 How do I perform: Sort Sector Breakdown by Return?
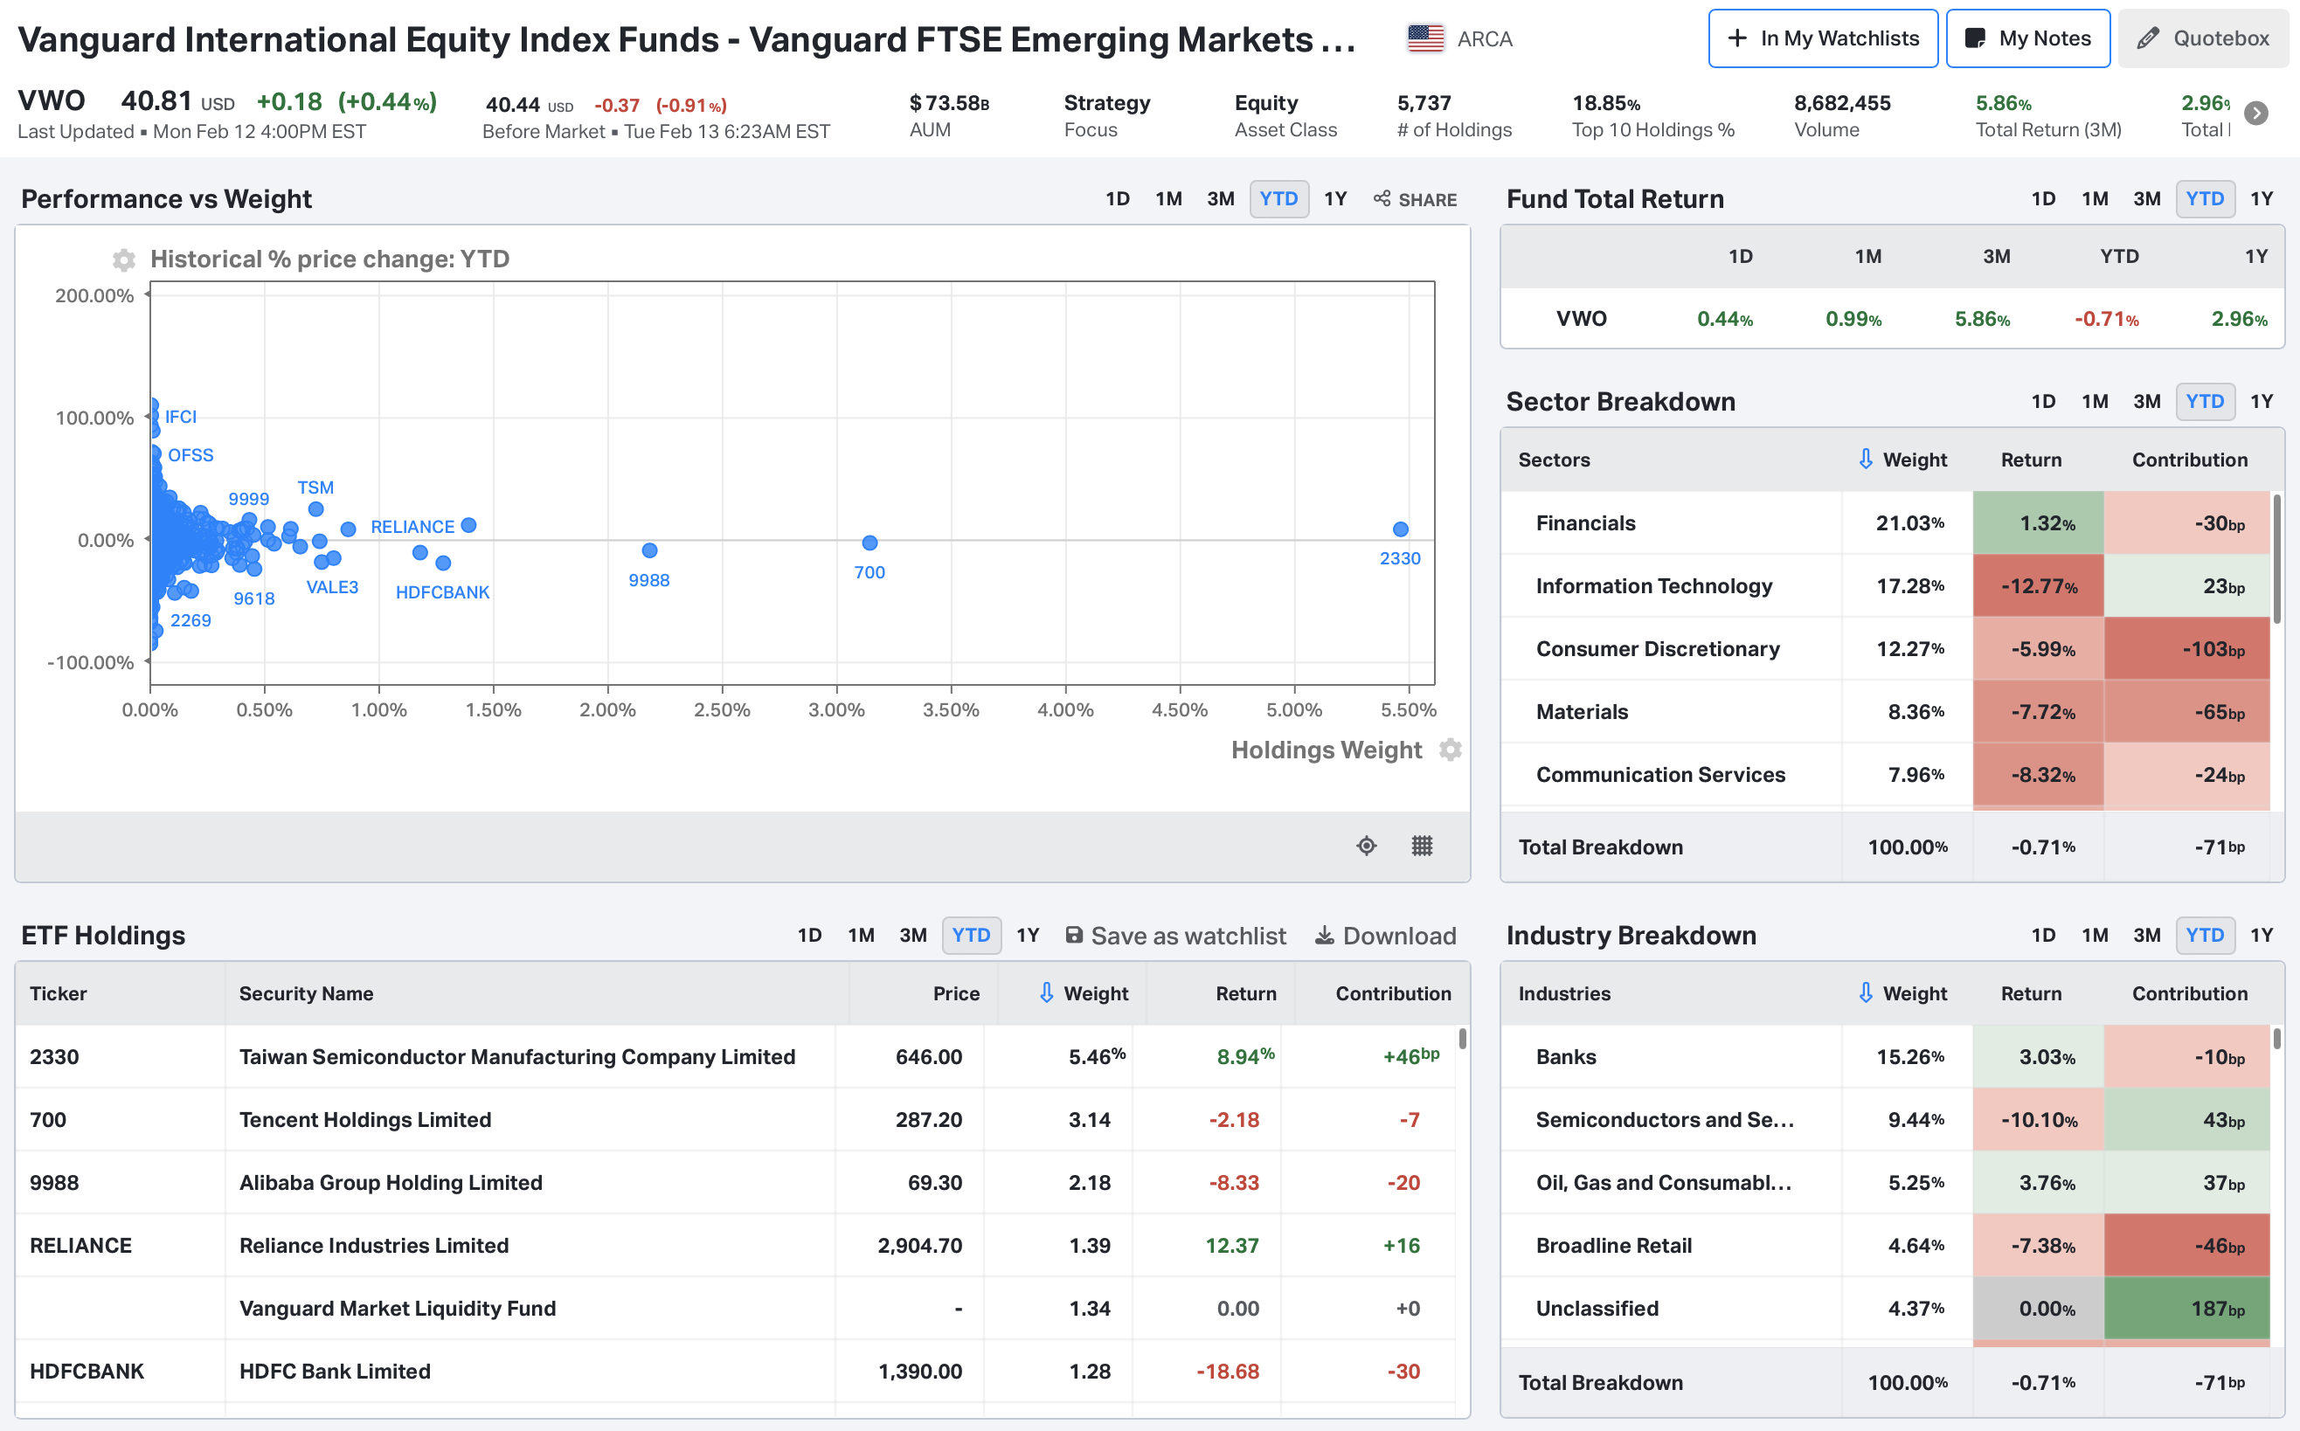pyautogui.click(x=2031, y=459)
